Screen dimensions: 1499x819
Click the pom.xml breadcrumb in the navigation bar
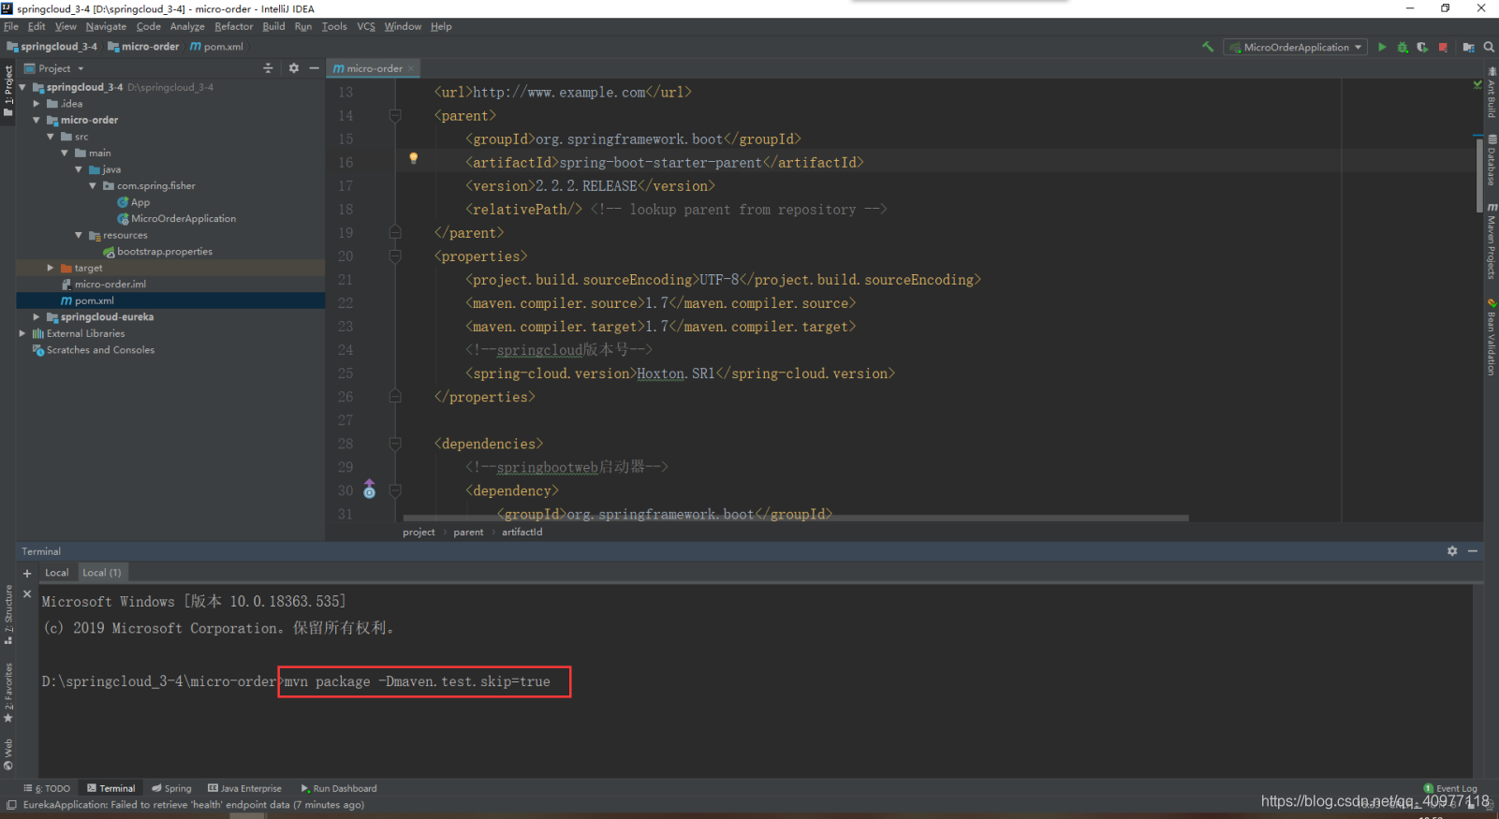tap(216, 46)
